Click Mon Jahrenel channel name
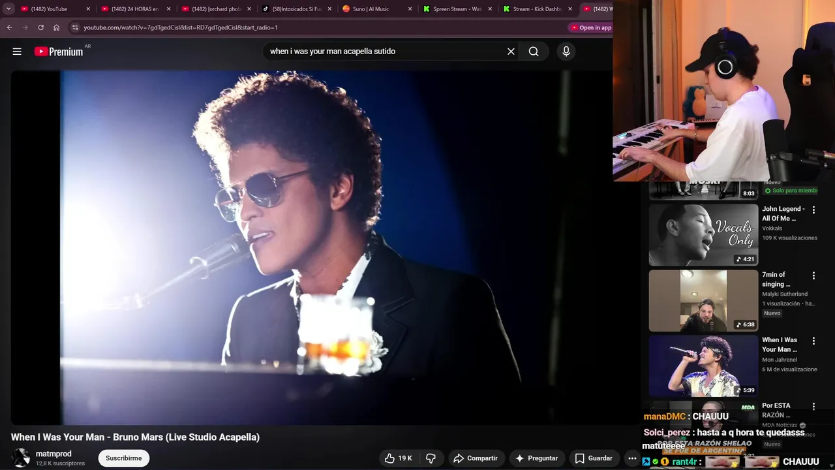The width and height of the screenshot is (835, 470). tap(779, 360)
